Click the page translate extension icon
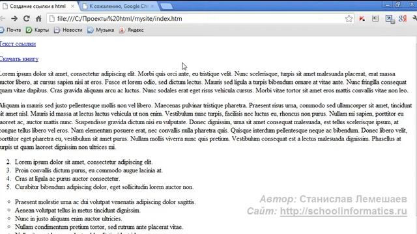Screen dimensions: 417x234 click(x=390, y=19)
